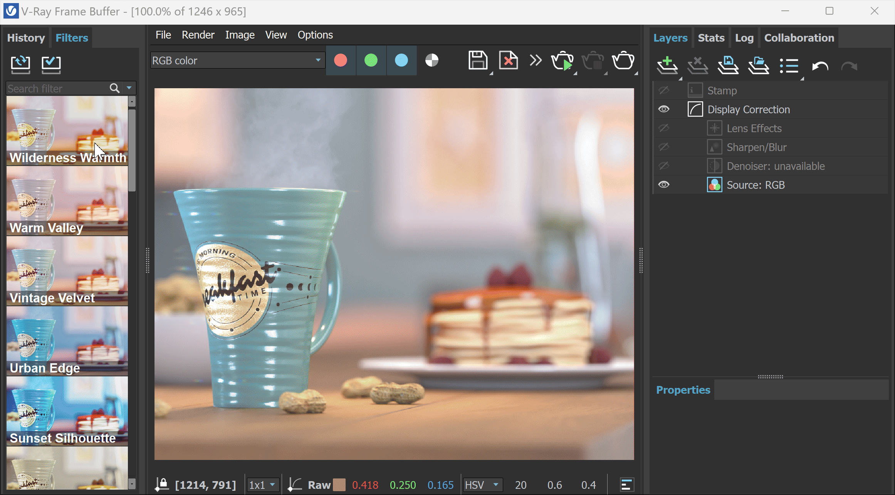Image resolution: width=895 pixels, height=495 pixels.
Task: Apply the Wilderness Warmth filter
Action: pos(67,131)
